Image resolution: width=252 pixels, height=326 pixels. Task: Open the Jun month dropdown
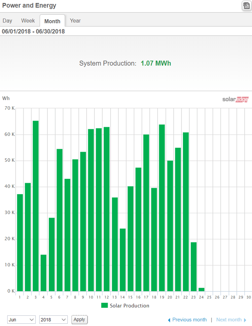(21, 320)
